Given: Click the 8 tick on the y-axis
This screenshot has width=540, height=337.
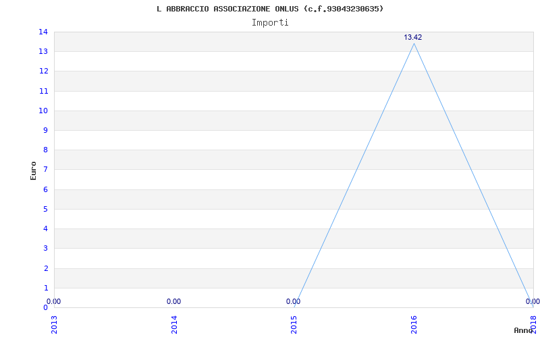Looking at the screenshot, I should pyautogui.click(x=46, y=150).
